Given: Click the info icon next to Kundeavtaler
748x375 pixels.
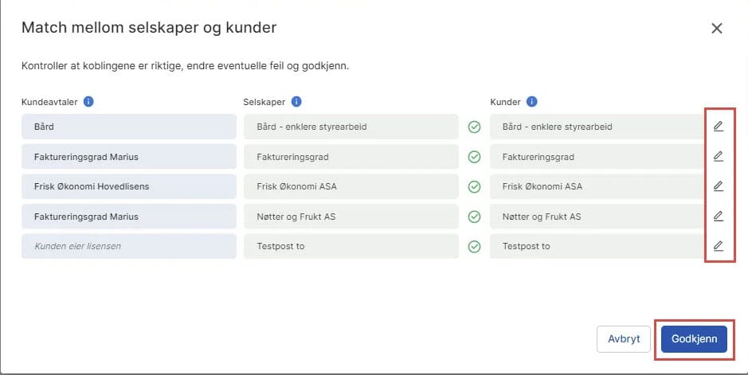Looking at the screenshot, I should 89,102.
